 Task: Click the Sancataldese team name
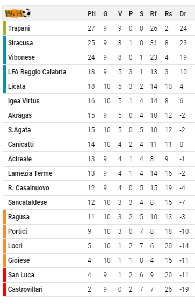pyautogui.click(x=27, y=202)
